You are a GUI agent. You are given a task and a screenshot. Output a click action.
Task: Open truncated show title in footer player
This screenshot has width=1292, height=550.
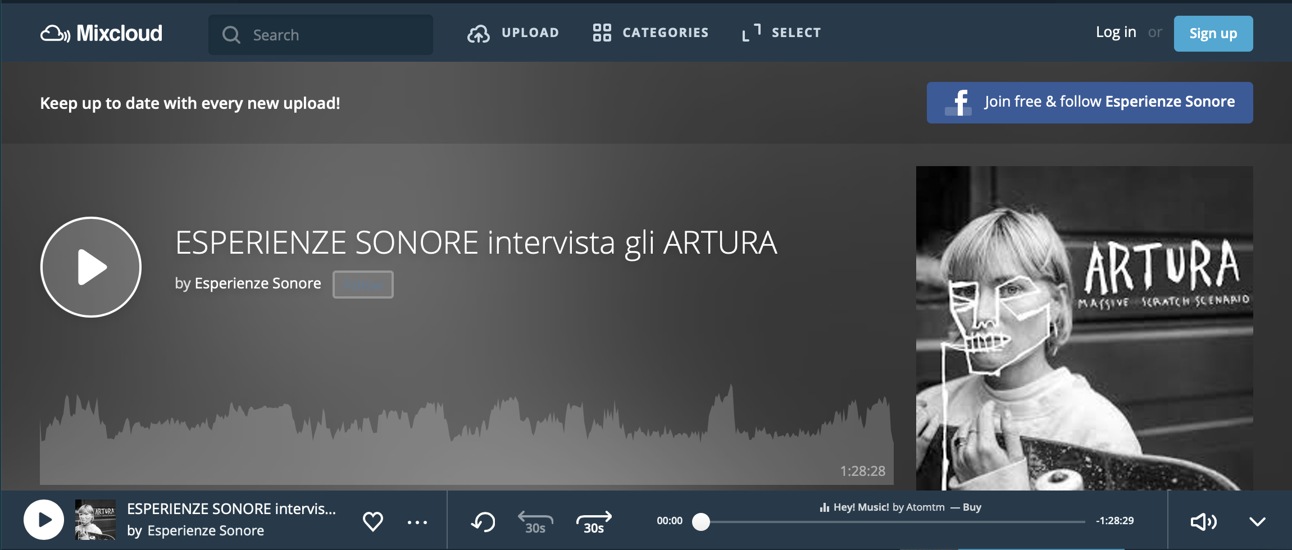tap(231, 509)
